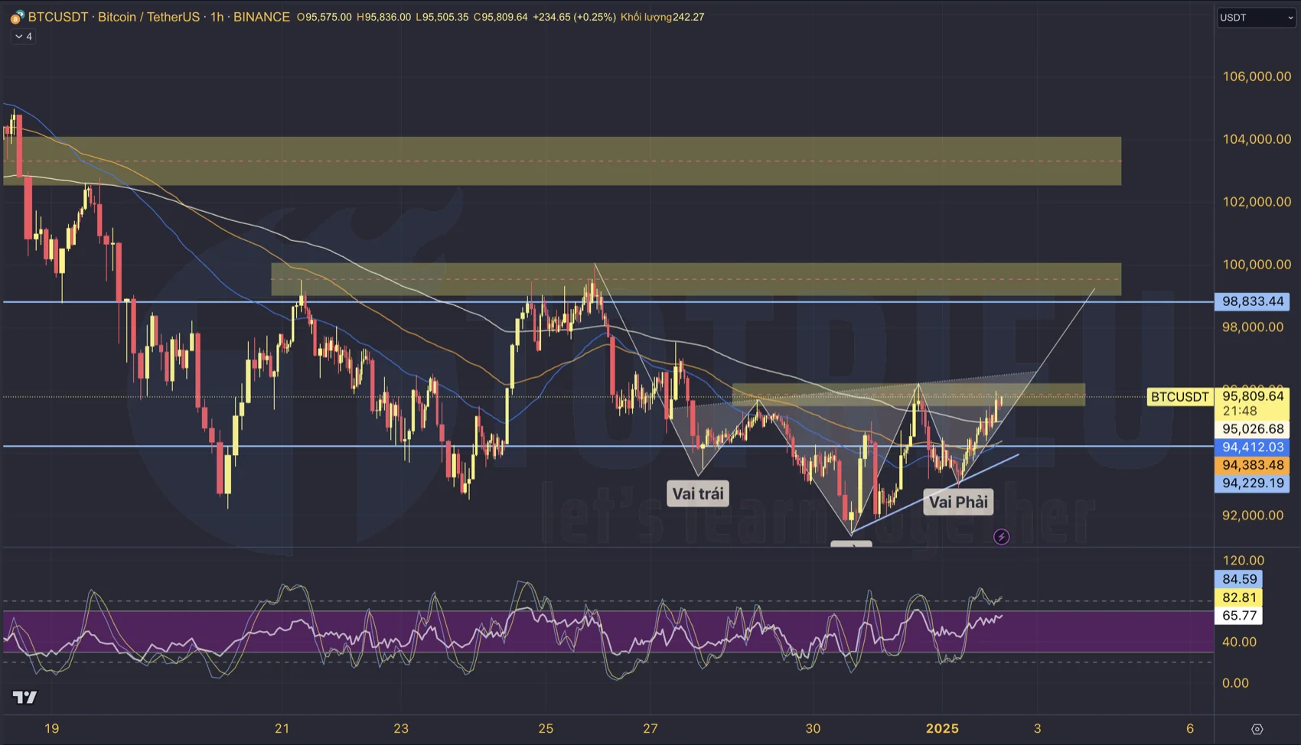Collapse the indicator legend showing 4
The height and width of the screenshot is (745, 1301).
point(23,37)
